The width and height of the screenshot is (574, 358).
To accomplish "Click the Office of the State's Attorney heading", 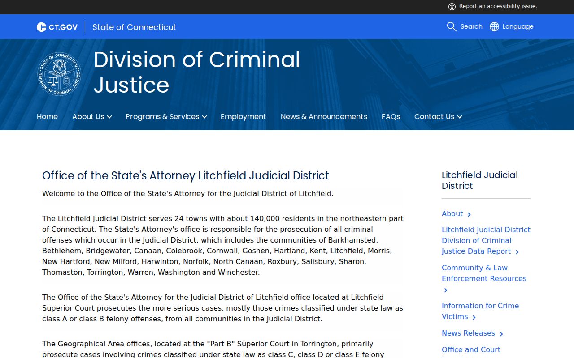I will pos(186,175).
